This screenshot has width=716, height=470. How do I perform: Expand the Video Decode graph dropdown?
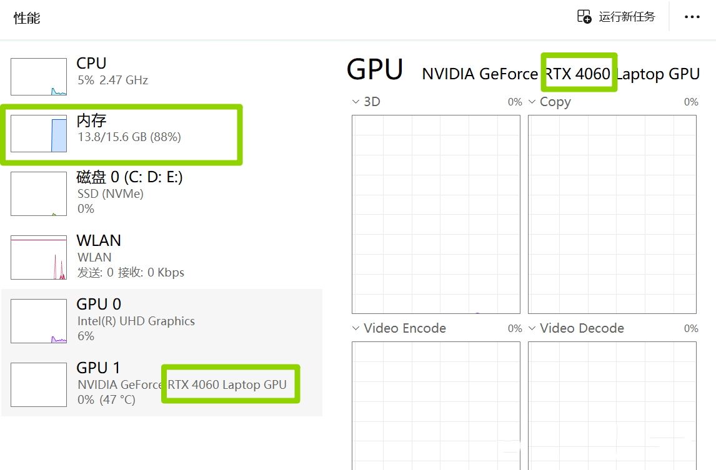tap(532, 328)
